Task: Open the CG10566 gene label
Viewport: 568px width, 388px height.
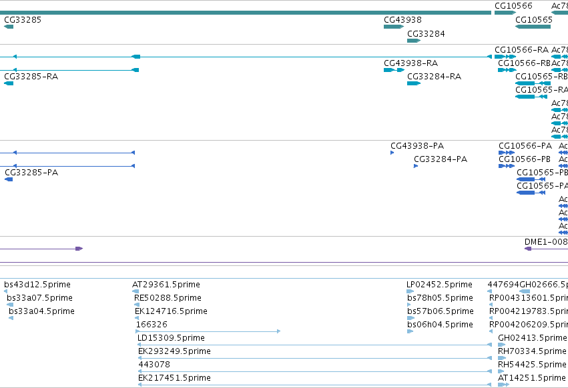Action: pyautogui.click(x=514, y=6)
